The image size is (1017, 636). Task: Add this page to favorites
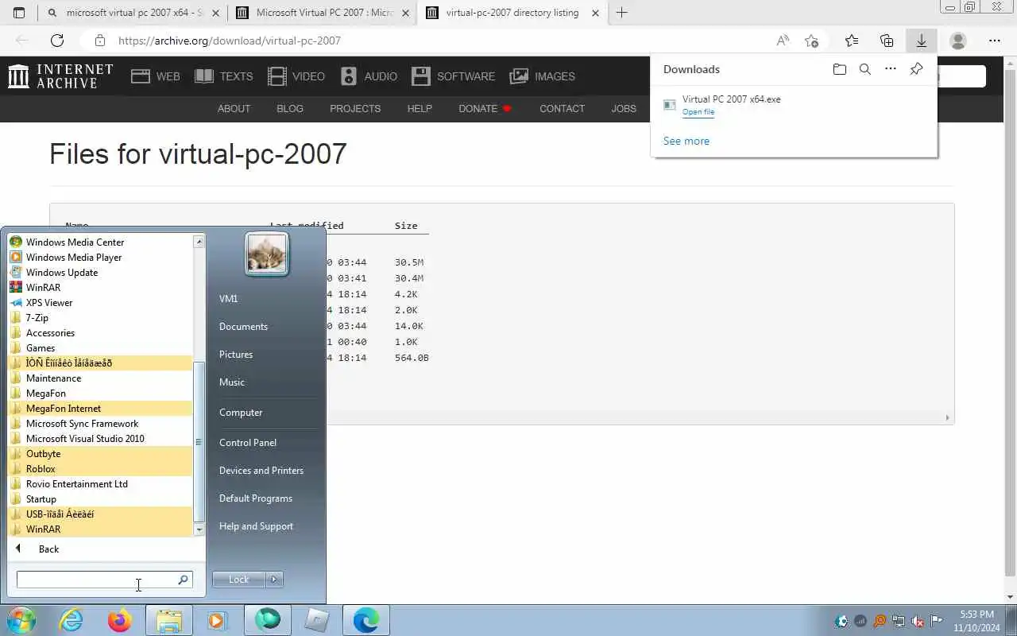(811, 41)
